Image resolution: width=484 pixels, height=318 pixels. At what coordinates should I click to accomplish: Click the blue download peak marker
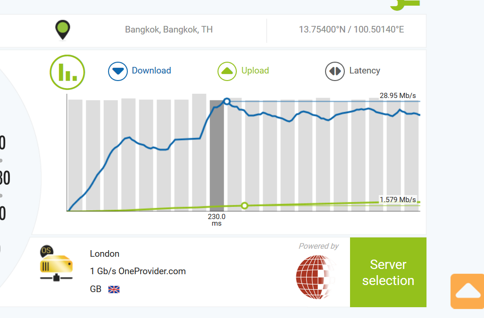click(x=227, y=101)
